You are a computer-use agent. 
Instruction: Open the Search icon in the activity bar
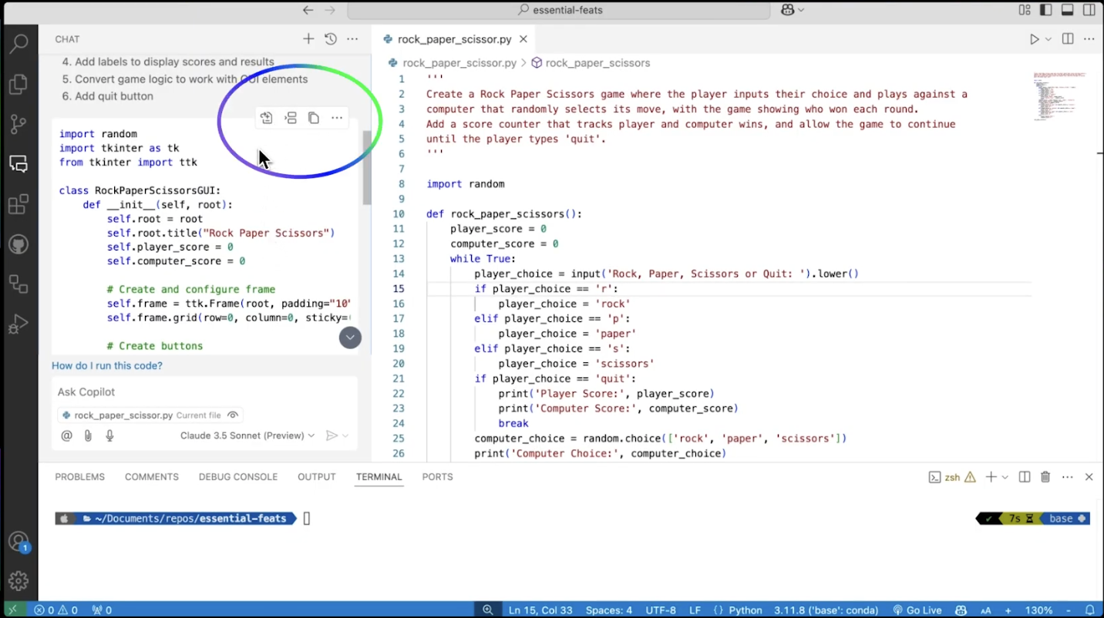(19, 44)
